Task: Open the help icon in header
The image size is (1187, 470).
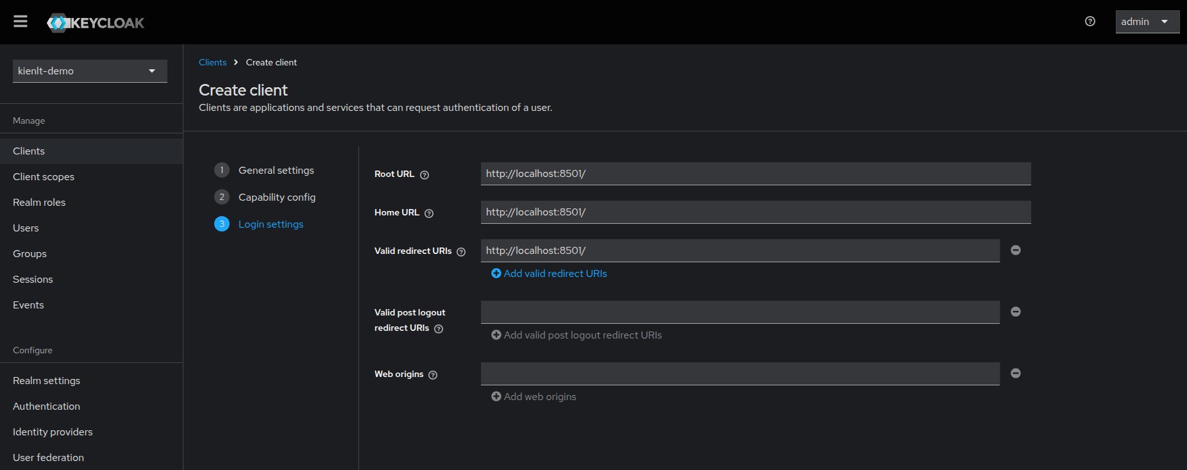Action: [x=1090, y=22]
